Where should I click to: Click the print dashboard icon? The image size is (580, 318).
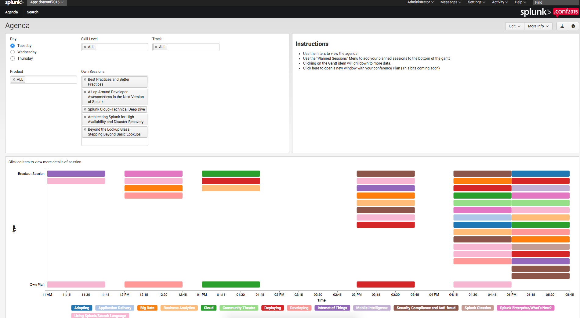(573, 26)
